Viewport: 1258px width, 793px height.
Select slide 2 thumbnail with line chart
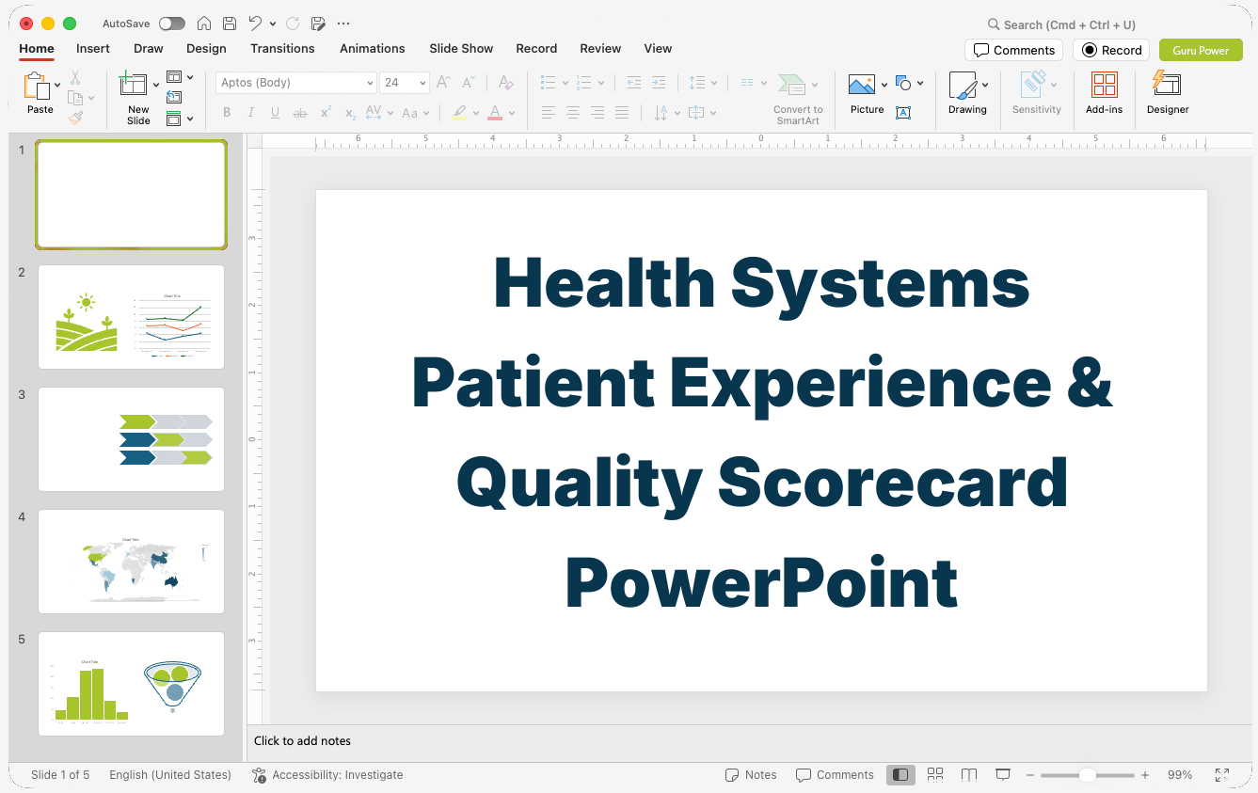coord(132,317)
